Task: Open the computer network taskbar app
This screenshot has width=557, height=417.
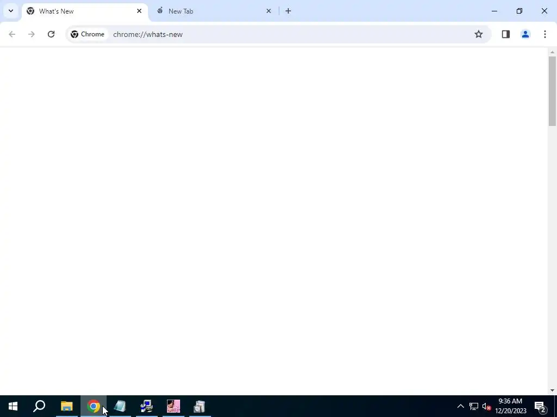Action: click(x=147, y=406)
